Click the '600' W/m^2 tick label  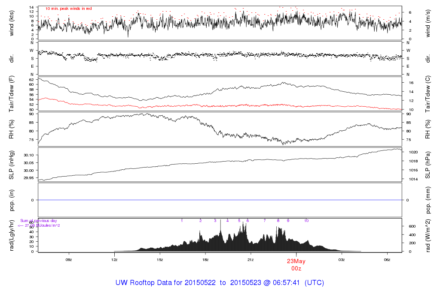coord(412,226)
